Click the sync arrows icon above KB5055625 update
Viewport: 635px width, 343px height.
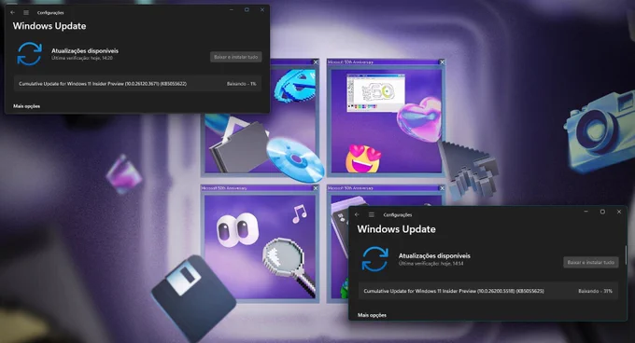click(x=375, y=259)
